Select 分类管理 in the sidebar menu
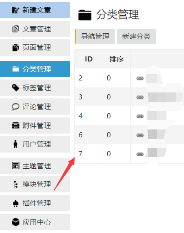The width and height of the screenshot is (184, 233). 35,69
